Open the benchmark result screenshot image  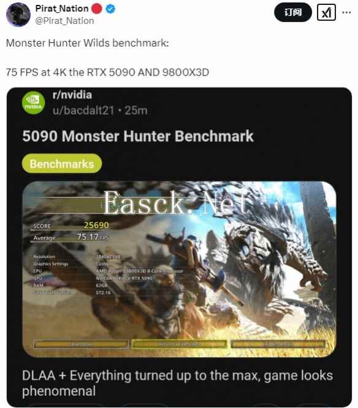pos(179,269)
